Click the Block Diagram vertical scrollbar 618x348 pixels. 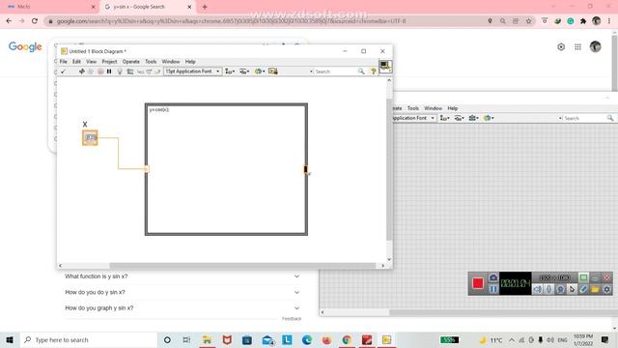pos(389,170)
